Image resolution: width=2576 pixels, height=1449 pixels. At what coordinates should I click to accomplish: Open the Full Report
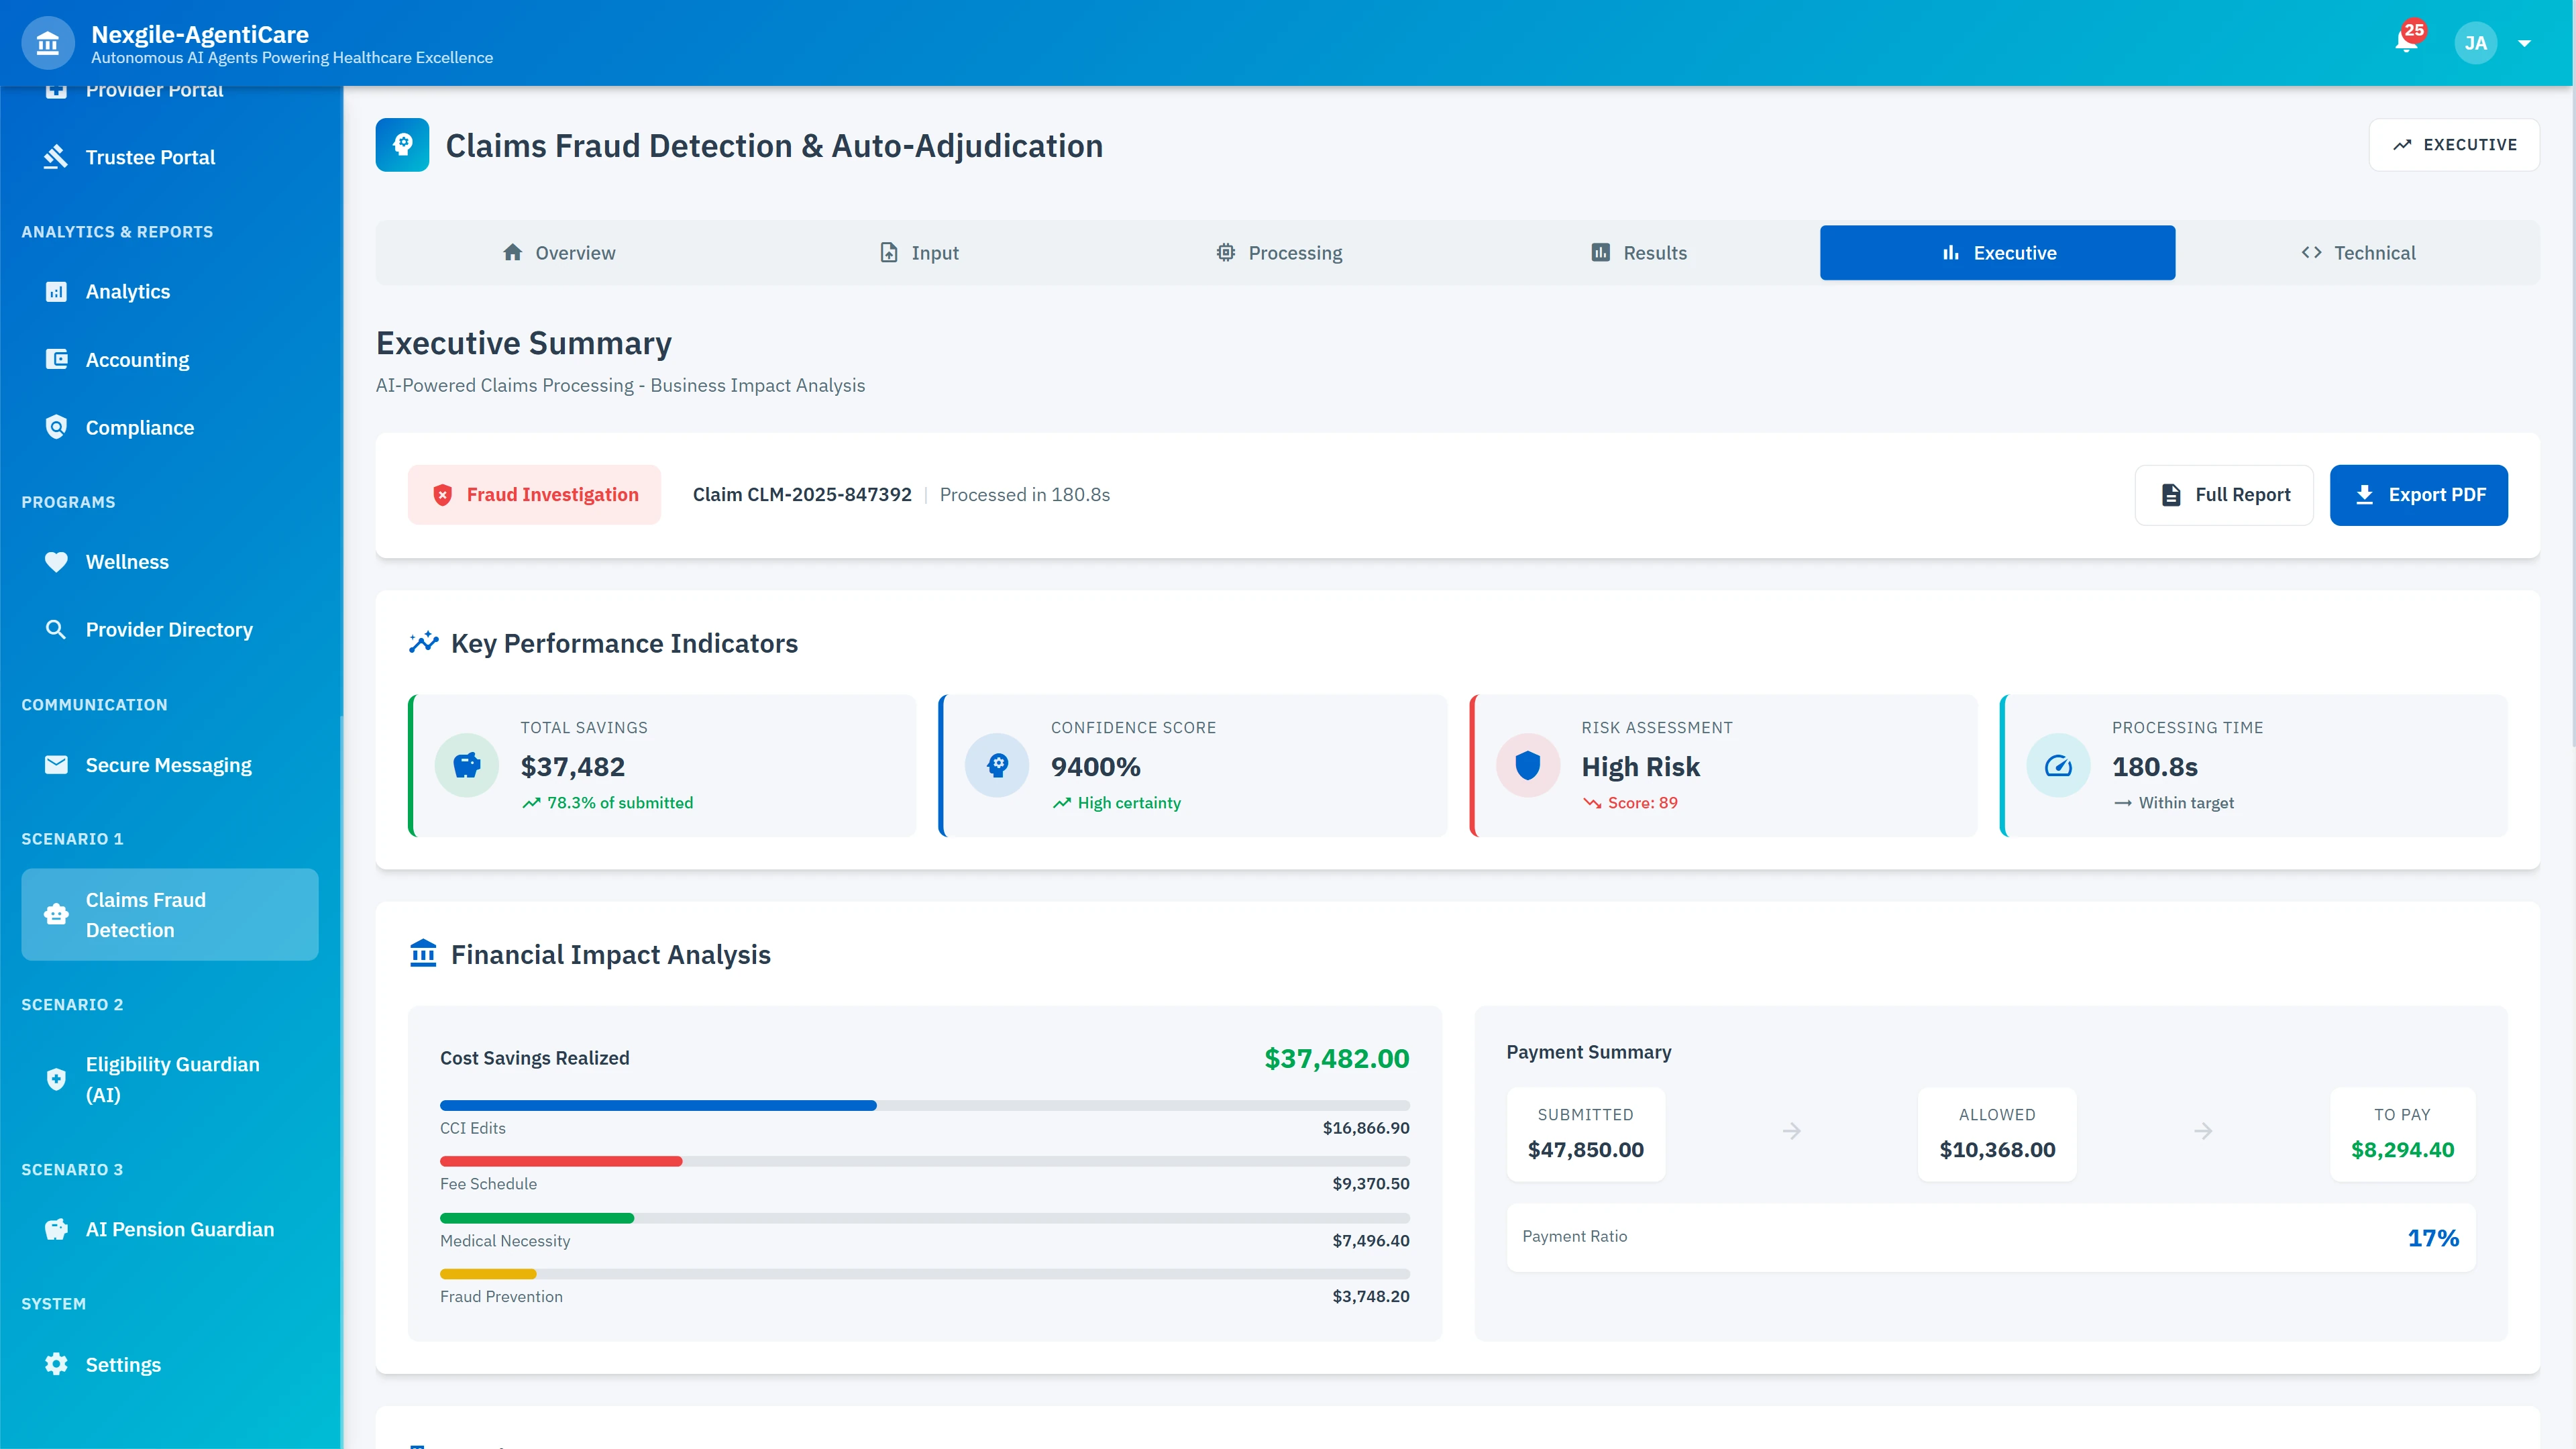pyautogui.click(x=2223, y=494)
